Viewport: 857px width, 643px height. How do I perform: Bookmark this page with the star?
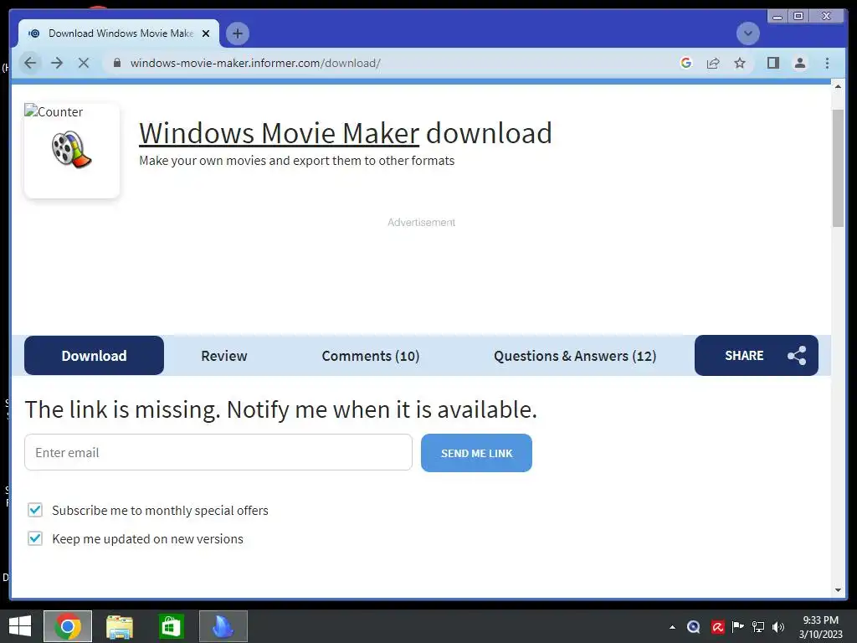tap(740, 63)
